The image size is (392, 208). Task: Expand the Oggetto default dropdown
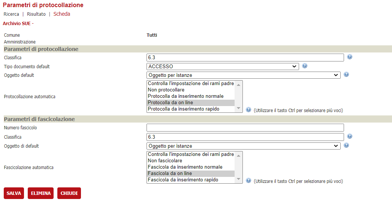click(243, 75)
